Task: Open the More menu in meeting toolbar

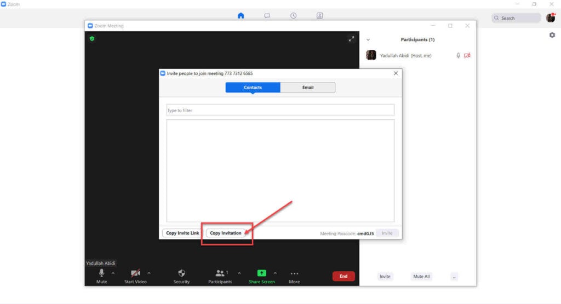Action: click(x=294, y=277)
